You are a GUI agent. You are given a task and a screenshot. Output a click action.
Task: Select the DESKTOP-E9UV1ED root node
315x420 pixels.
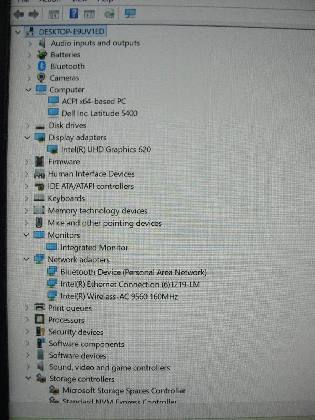pyautogui.click(x=71, y=32)
